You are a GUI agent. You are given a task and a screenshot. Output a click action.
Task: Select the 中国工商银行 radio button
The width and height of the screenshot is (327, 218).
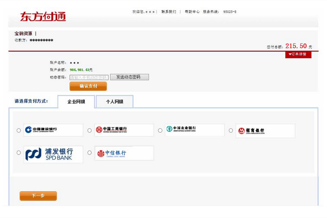(89, 130)
